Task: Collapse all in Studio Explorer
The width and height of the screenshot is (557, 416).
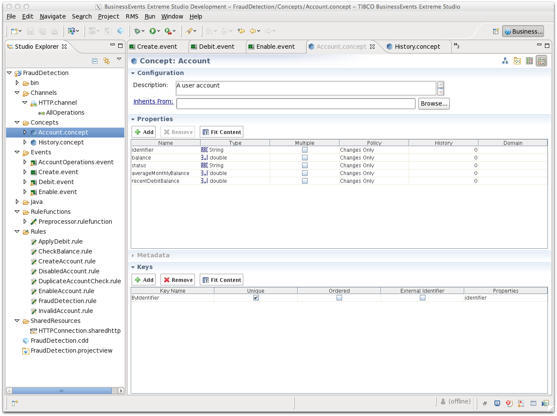Action: point(95,61)
